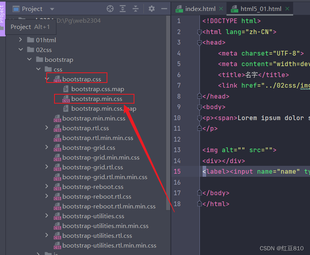The width and height of the screenshot is (310, 255).
Task: Expand the bootstrap.rtl.css node
Action: click(47, 128)
